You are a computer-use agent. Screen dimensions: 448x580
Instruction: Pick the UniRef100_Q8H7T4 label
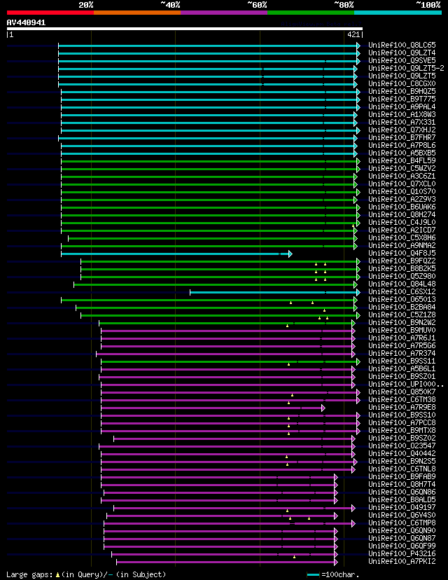click(x=402, y=484)
